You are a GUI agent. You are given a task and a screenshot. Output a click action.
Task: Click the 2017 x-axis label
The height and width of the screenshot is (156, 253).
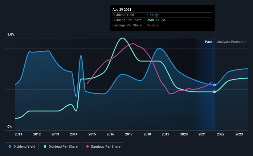(x=129, y=134)
